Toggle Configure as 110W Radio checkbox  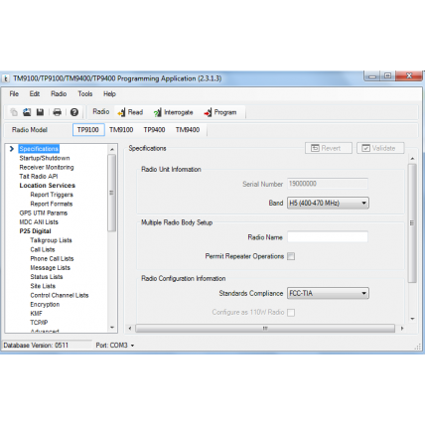pos(291,313)
